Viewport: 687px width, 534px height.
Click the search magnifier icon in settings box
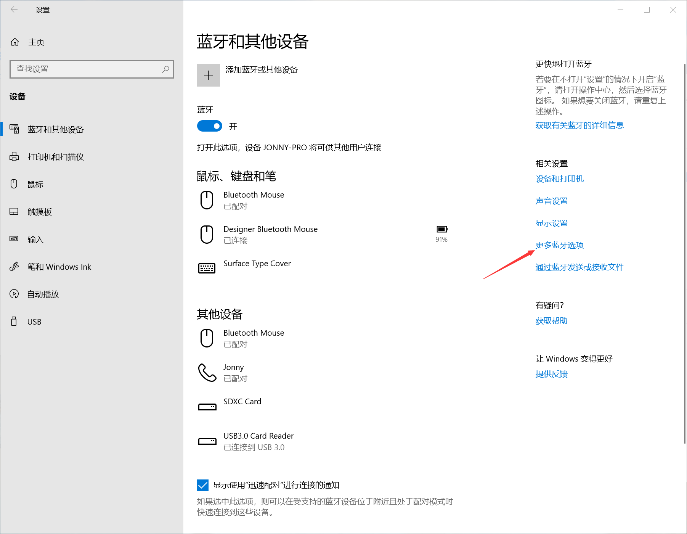coord(165,69)
